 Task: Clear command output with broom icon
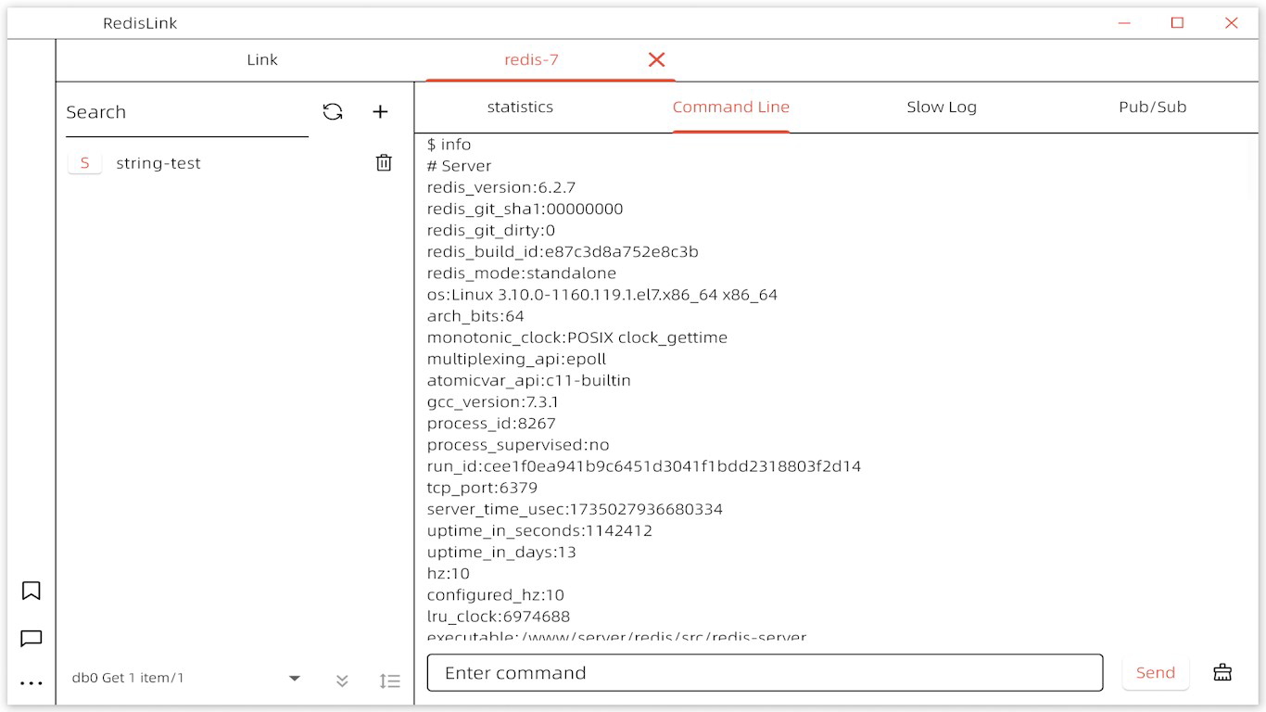click(x=1222, y=672)
